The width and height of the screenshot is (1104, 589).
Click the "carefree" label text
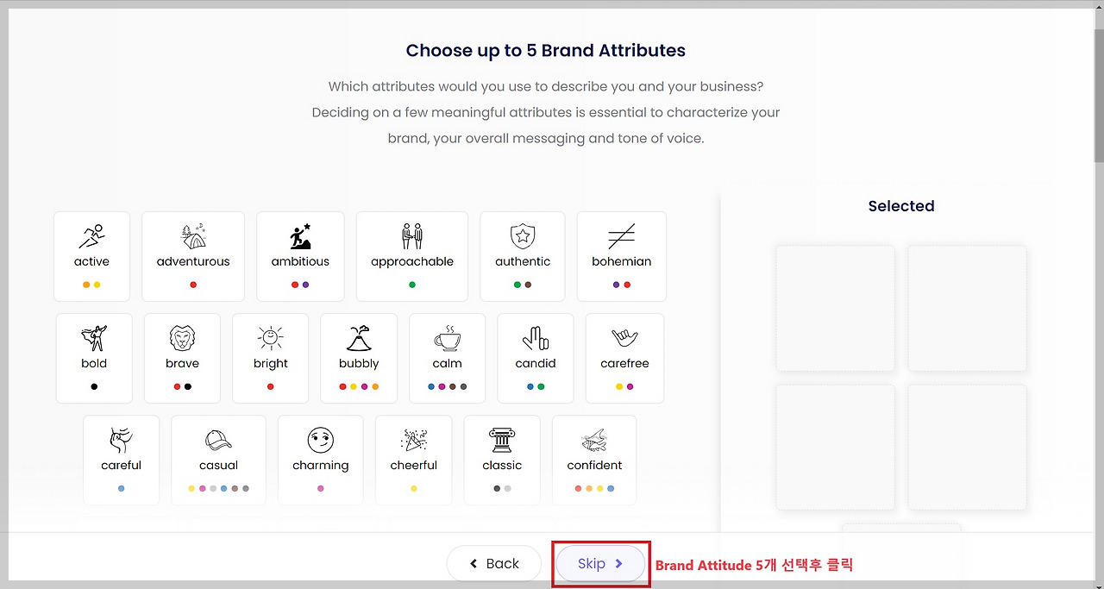624,363
